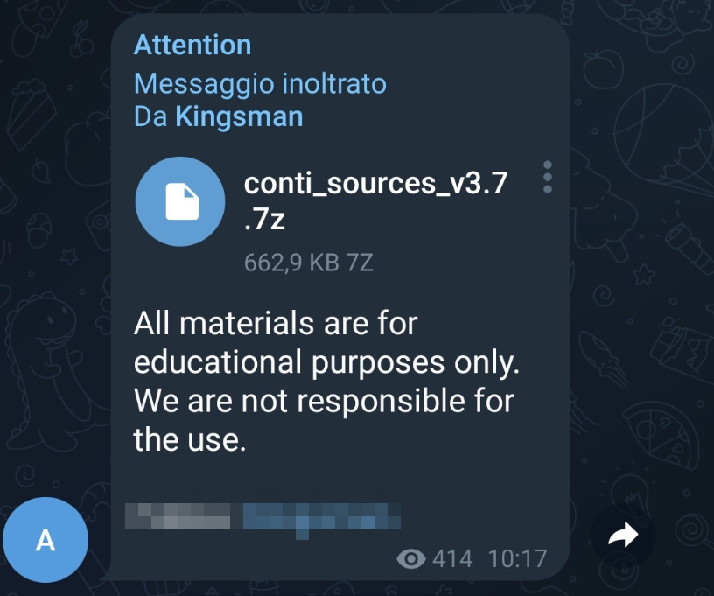Open the three-dot menu beside the file

[x=548, y=177]
